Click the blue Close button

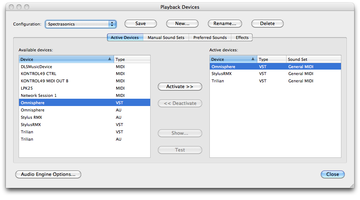333,174
